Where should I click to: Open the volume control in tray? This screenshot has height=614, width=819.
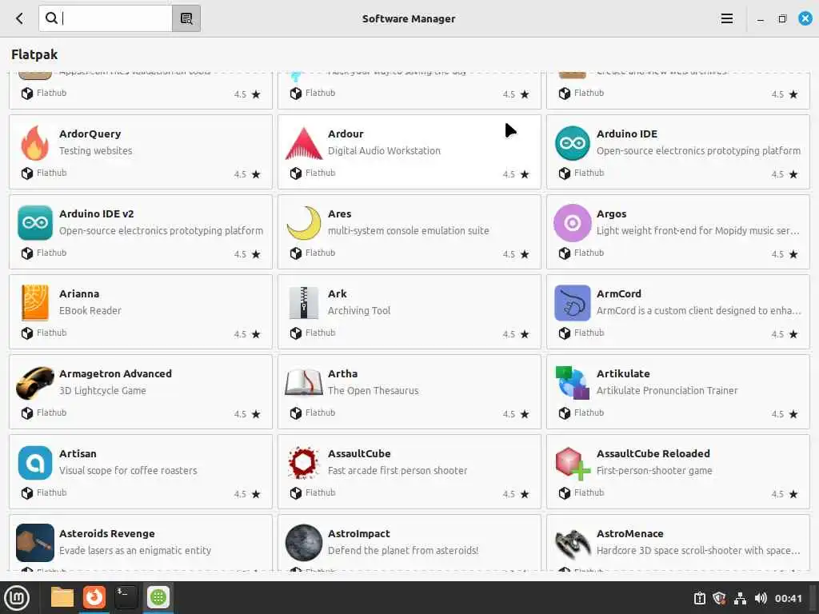761,598
